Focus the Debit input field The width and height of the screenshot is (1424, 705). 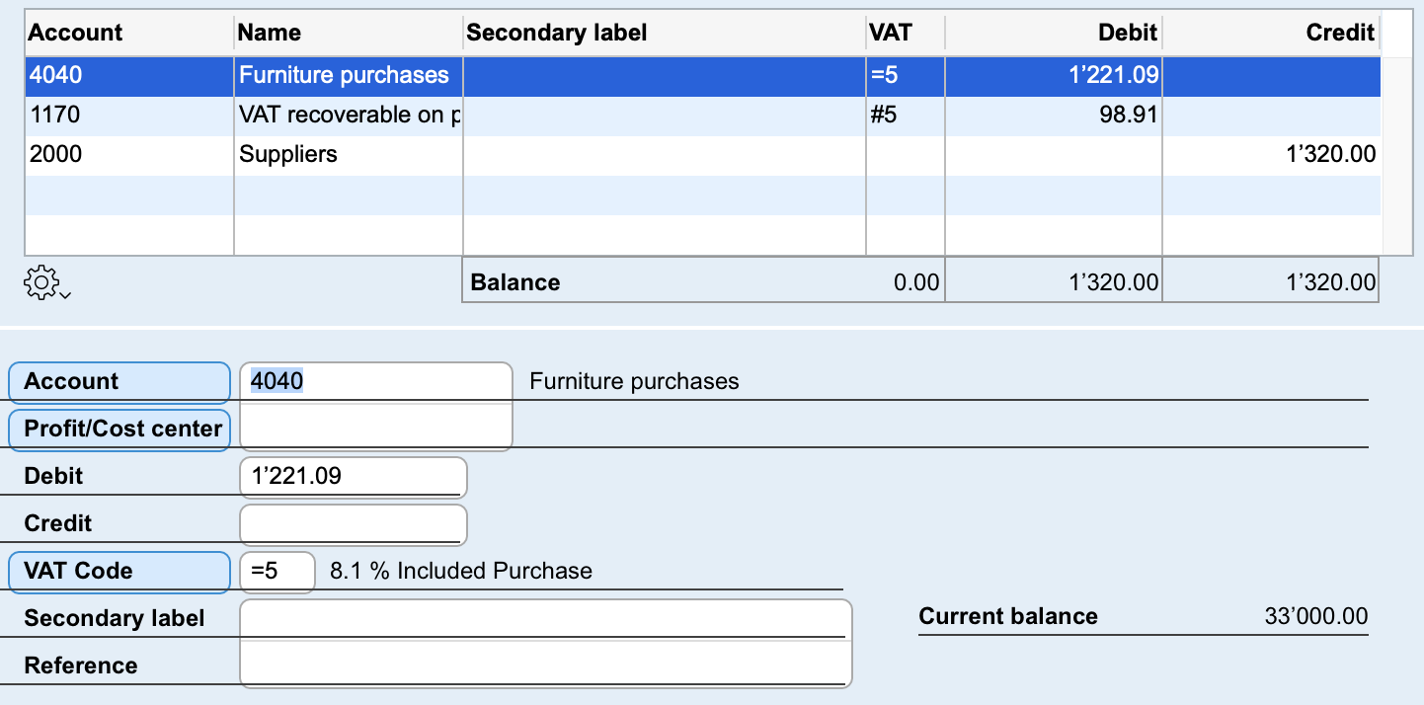pyautogui.click(x=354, y=477)
